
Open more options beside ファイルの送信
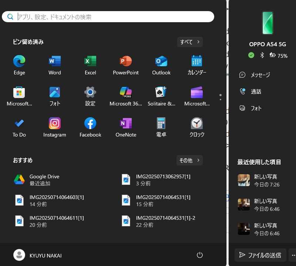tap(293, 255)
